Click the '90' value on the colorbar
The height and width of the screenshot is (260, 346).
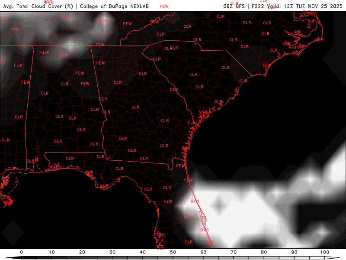[x=295, y=252]
